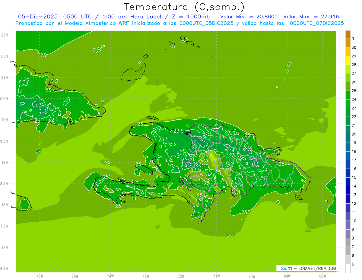This screenshot has width=362, height=280.
Task: Click the 72W longitude axis label
Action: coord(181,276)
